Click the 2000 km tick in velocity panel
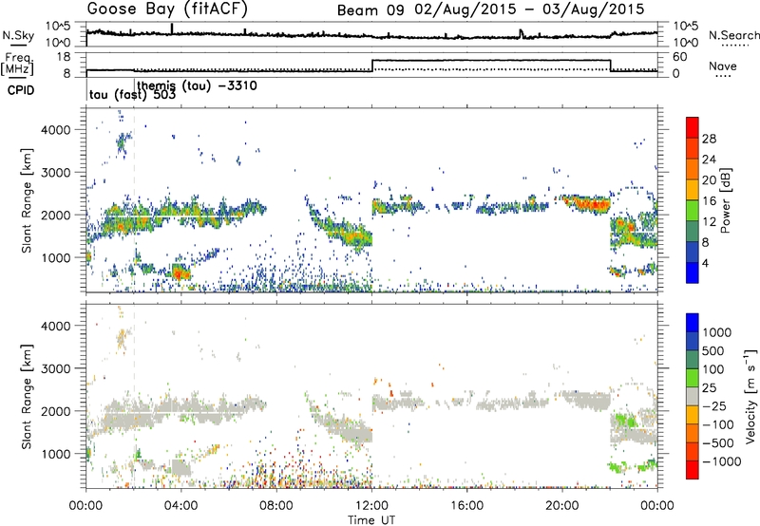 tap(55, 411)
